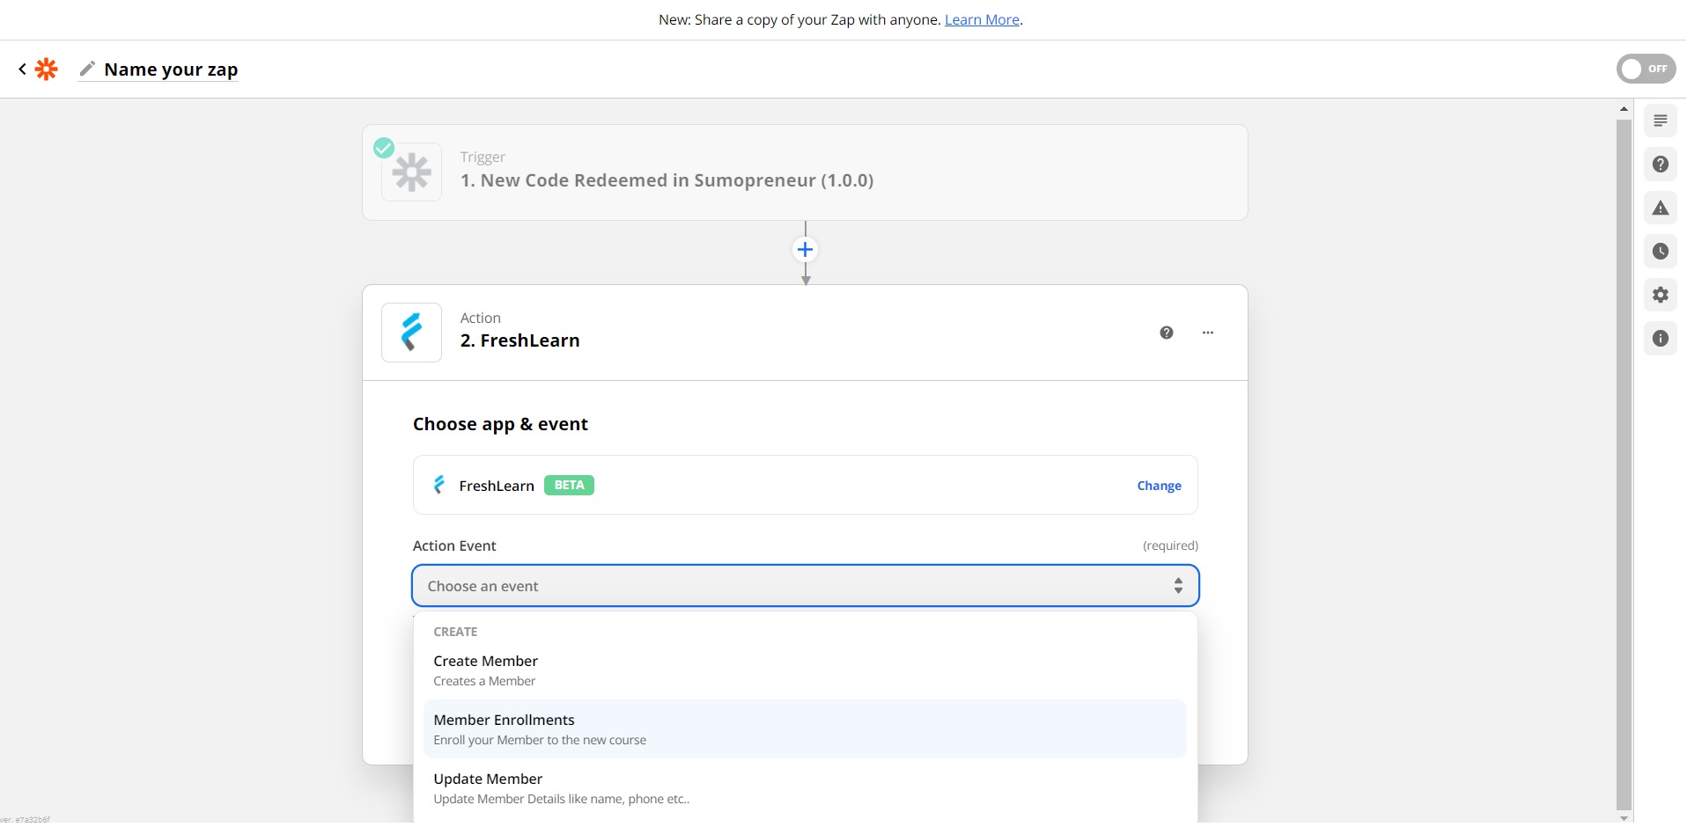The height and width of the screenshot is (827, 1687).
Task: Open the info icon in the right sidebar
Action: coord(1661,339)
